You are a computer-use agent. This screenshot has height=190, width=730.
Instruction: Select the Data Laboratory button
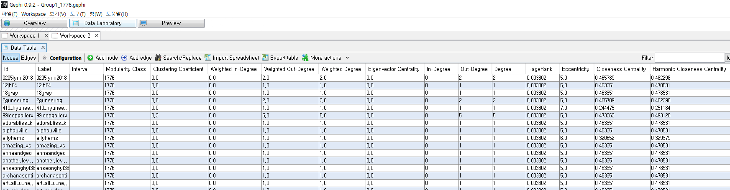(103, 23)
